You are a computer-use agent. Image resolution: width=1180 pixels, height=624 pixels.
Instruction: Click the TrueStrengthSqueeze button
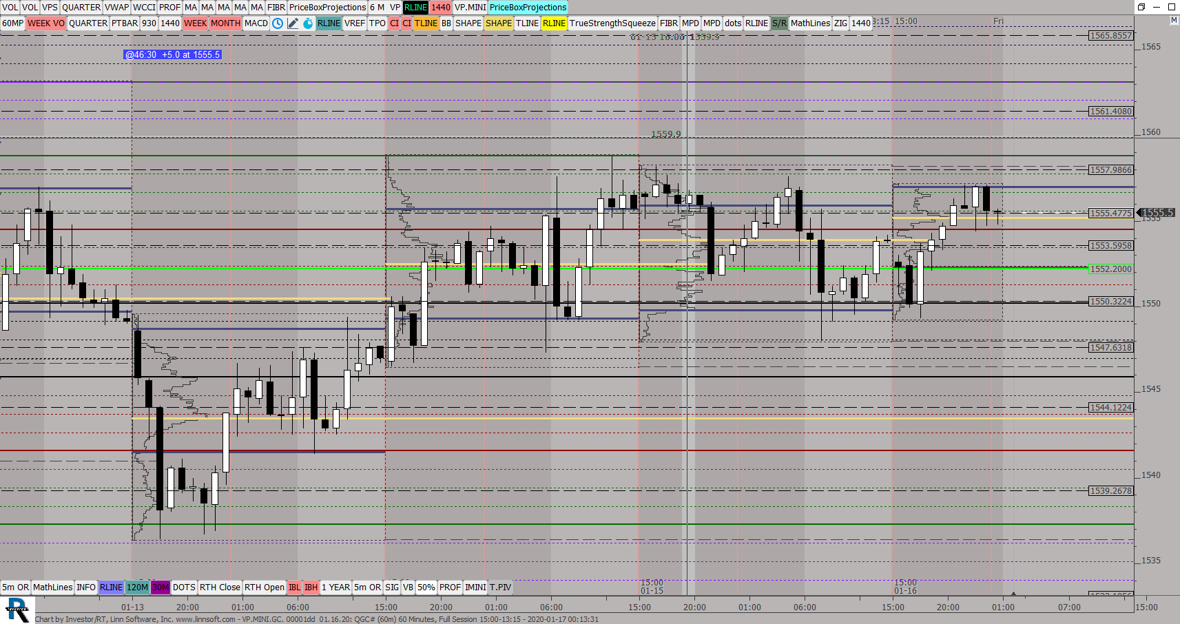(x=613, y=23)
